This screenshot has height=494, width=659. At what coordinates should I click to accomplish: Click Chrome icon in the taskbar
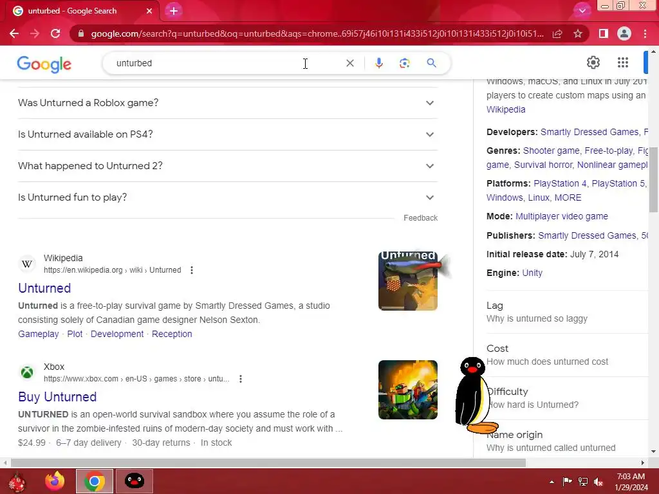[x=94, y=481]
